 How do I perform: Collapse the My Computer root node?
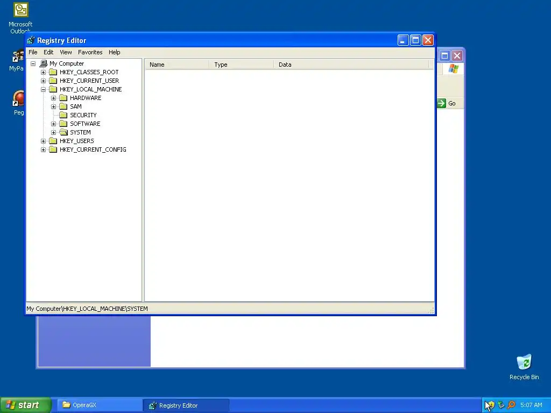tap(33, 63)
